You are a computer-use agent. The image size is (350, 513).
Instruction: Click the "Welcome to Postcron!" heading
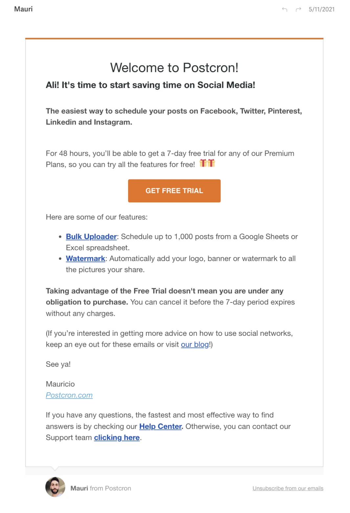coord(174,68)
